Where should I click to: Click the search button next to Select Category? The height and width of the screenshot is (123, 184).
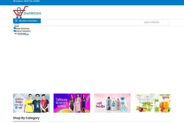point(166,22)
